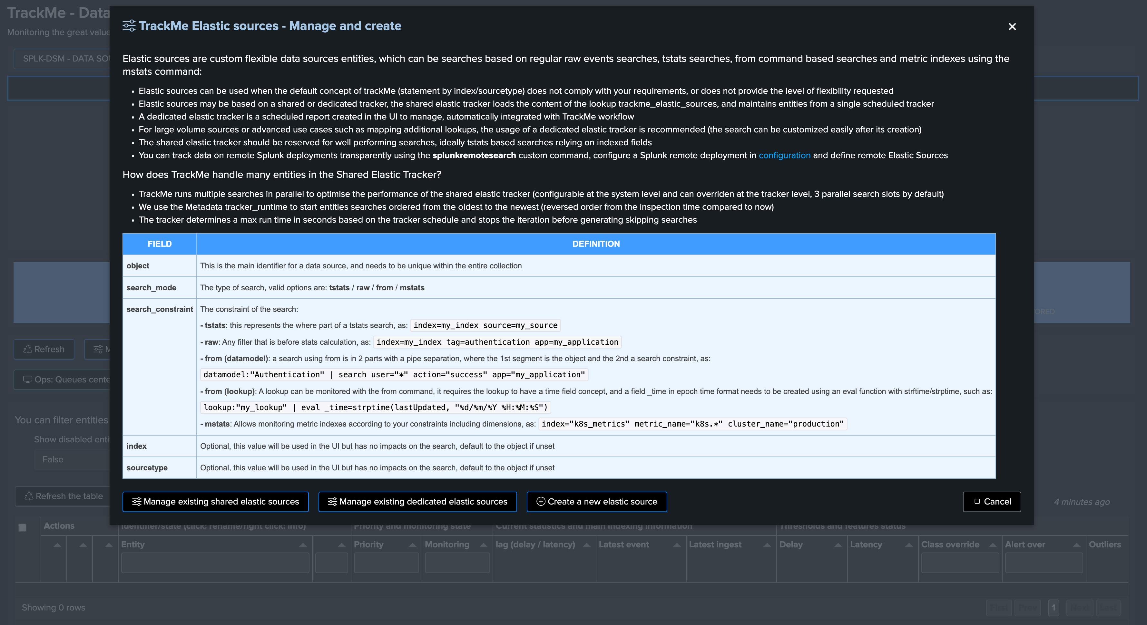Click the Class override filter input
Viewport: 1147px width, 625px height.
(x=960, y=563)
